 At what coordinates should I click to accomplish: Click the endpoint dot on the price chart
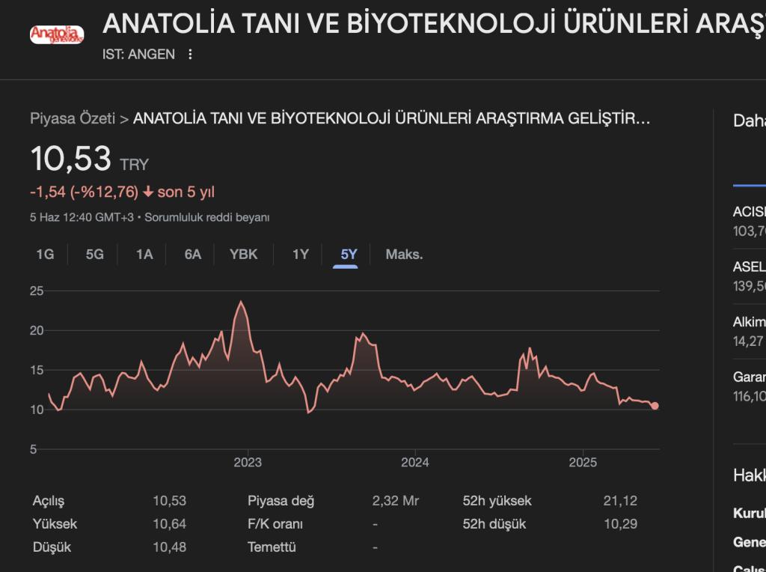[x=655, y=406]
